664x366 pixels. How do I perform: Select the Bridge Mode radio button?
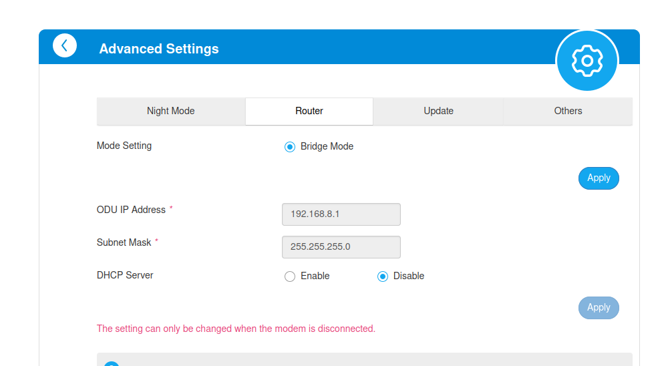[x=290, y=147]
